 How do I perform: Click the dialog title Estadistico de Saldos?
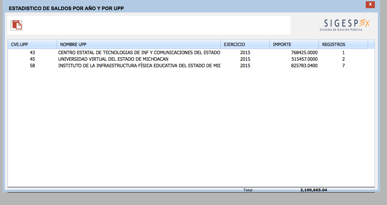point(66,8)
